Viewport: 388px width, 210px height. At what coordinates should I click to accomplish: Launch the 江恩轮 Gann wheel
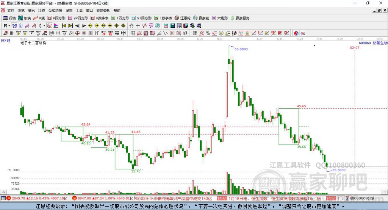click(183, 18)
